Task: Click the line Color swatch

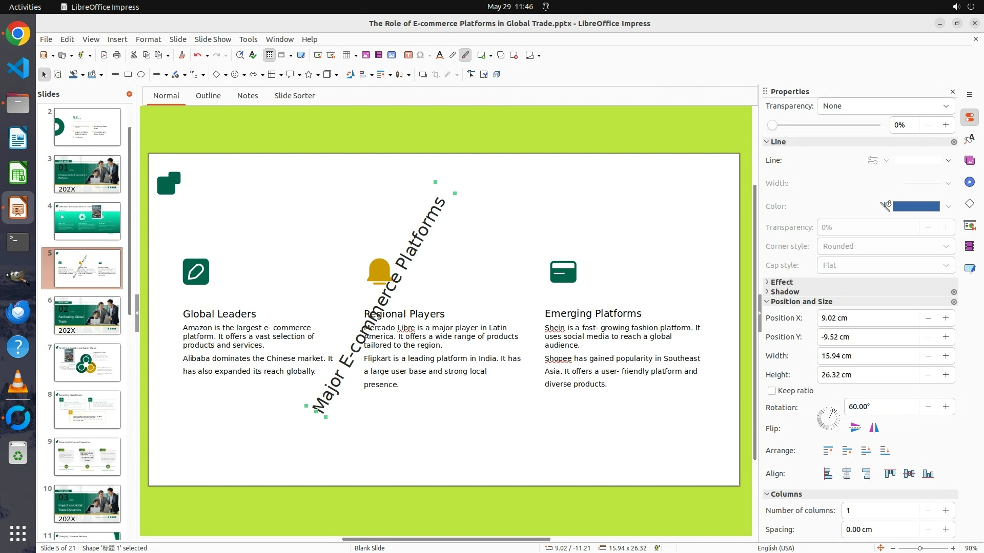Action: tap(916, 206)
